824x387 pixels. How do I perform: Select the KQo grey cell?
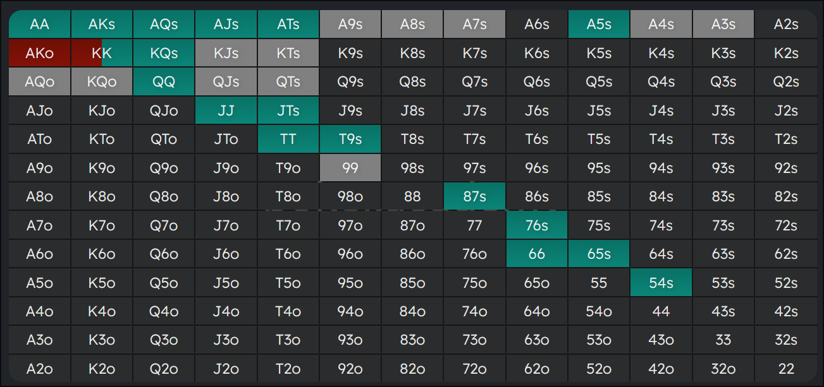pos(101,82)
